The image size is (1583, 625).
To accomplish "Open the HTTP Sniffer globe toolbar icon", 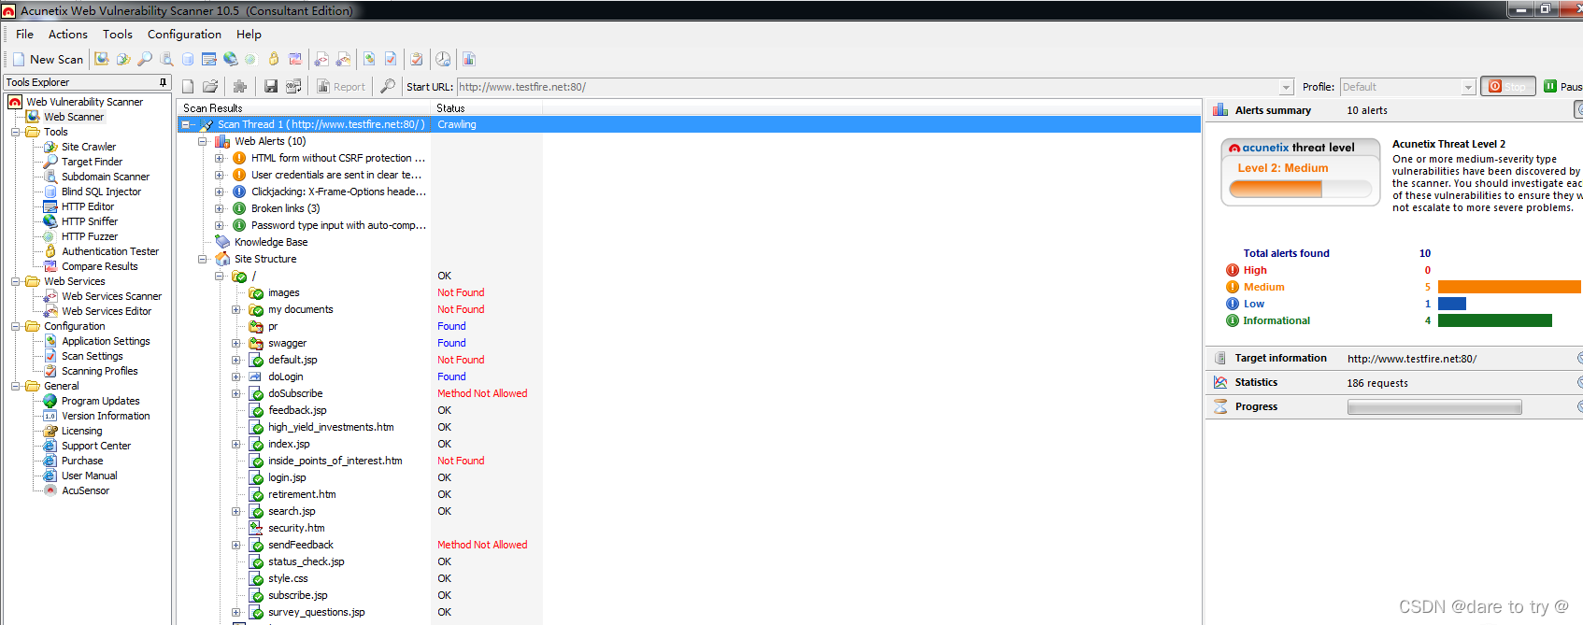I will (230, 59).
